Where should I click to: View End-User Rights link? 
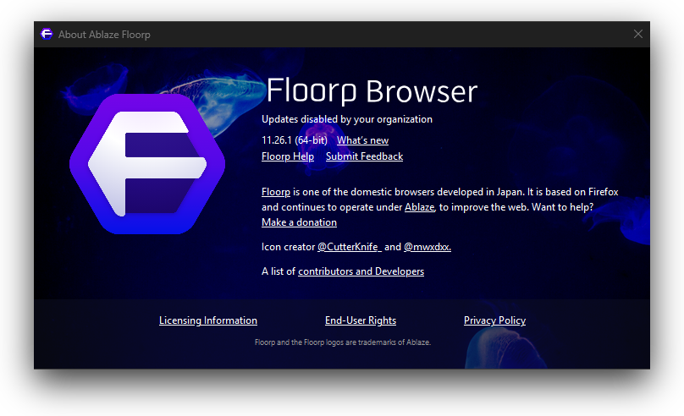point(361,320)
